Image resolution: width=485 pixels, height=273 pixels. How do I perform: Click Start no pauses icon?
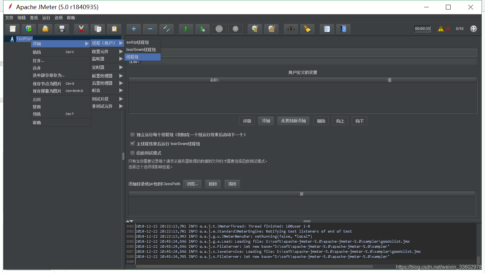click(202, 29)
